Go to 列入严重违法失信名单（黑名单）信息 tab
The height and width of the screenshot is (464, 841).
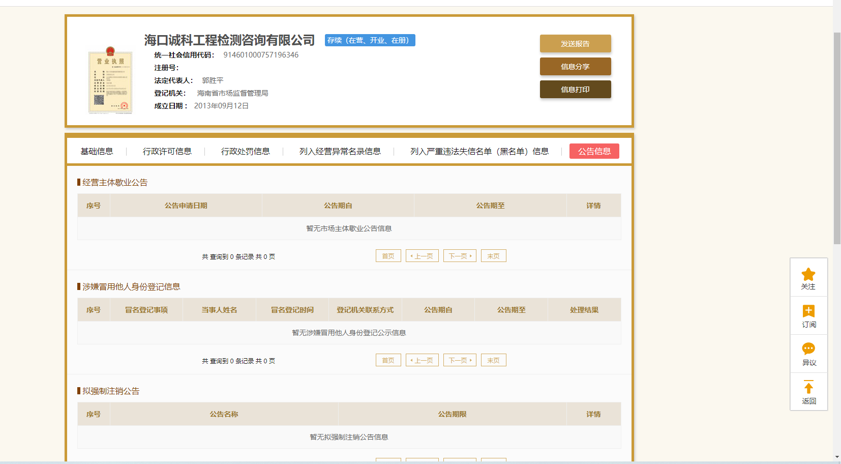479,151
